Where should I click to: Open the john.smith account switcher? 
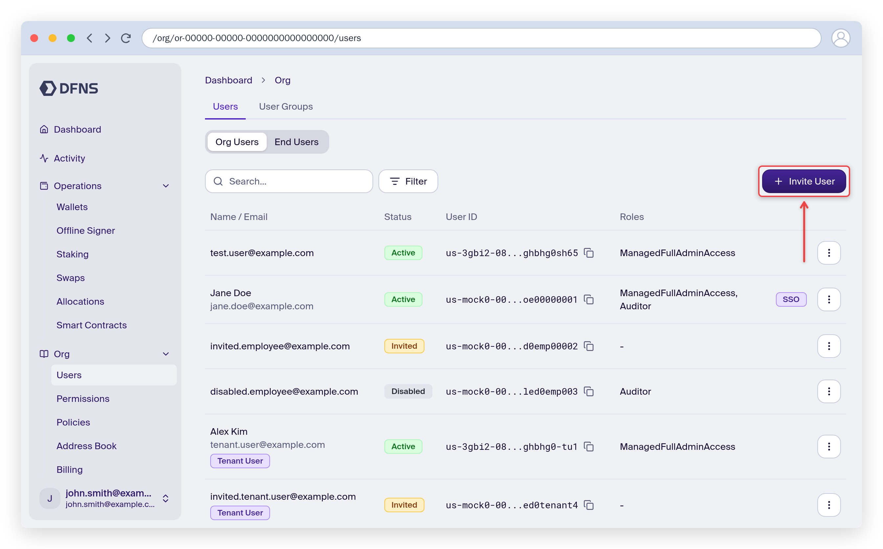tap(104, 498)
